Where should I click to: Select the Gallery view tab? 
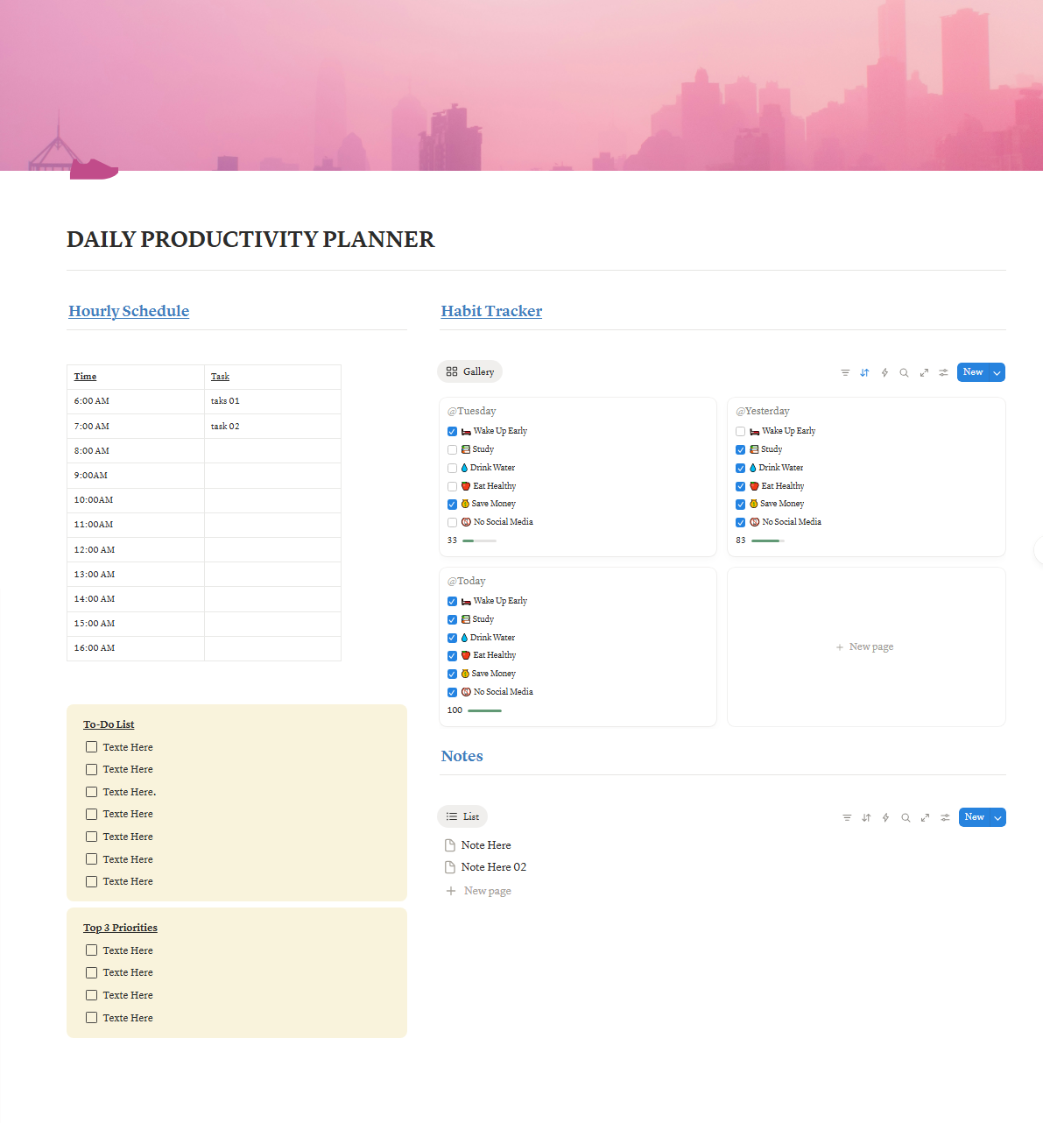[470, 371]
